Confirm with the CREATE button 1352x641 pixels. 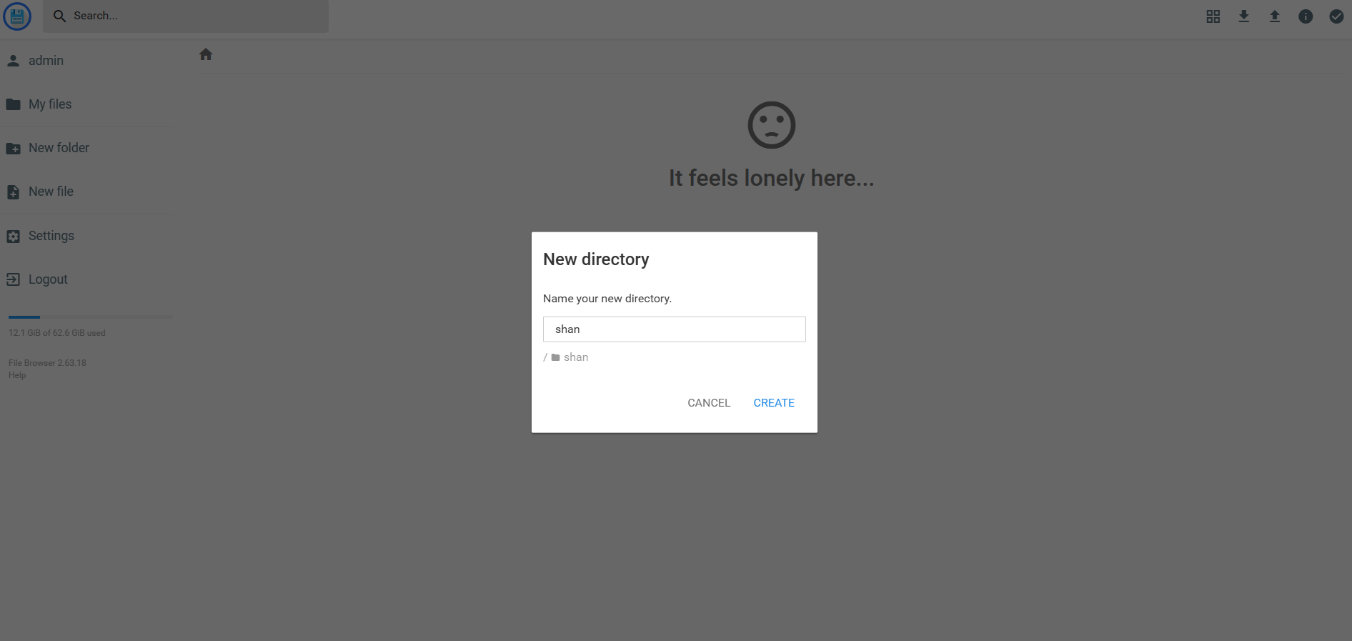pos(774,403)
